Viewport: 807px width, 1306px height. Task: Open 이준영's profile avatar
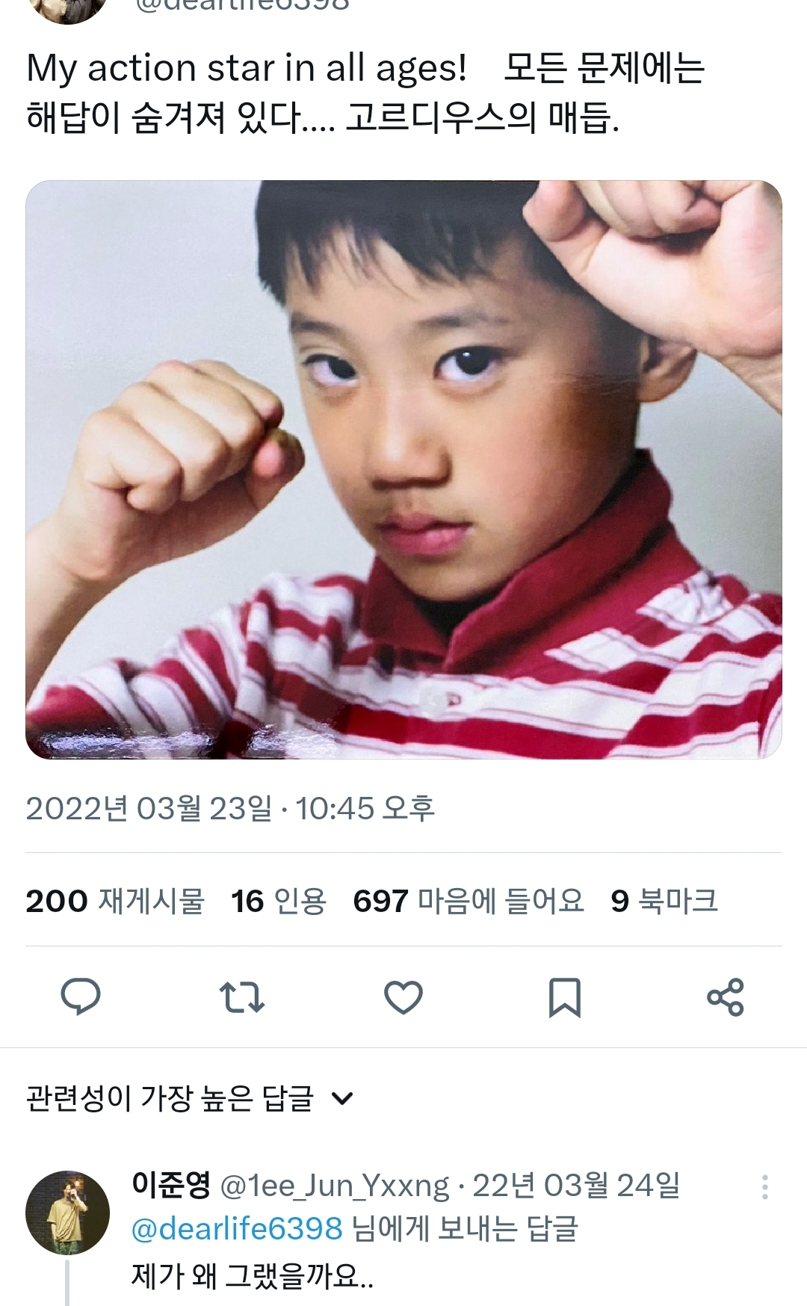coord(67,1212)
